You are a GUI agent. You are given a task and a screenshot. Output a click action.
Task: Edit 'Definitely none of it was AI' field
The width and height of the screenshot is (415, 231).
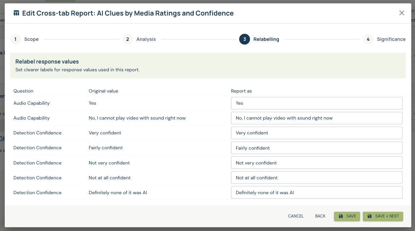pos(316,192)
